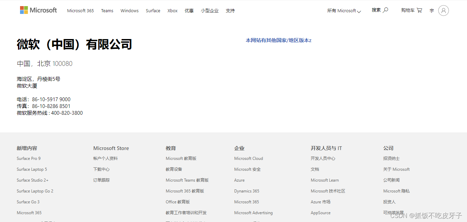Click the 优惠 nav item
Viewport: 467px width, 222px height.
coord(189,11)
